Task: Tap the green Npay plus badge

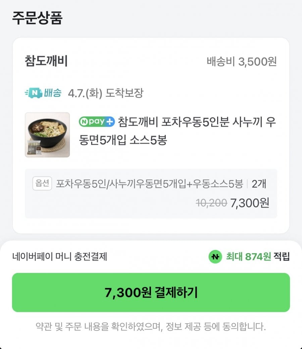Action: pos(97,121)
